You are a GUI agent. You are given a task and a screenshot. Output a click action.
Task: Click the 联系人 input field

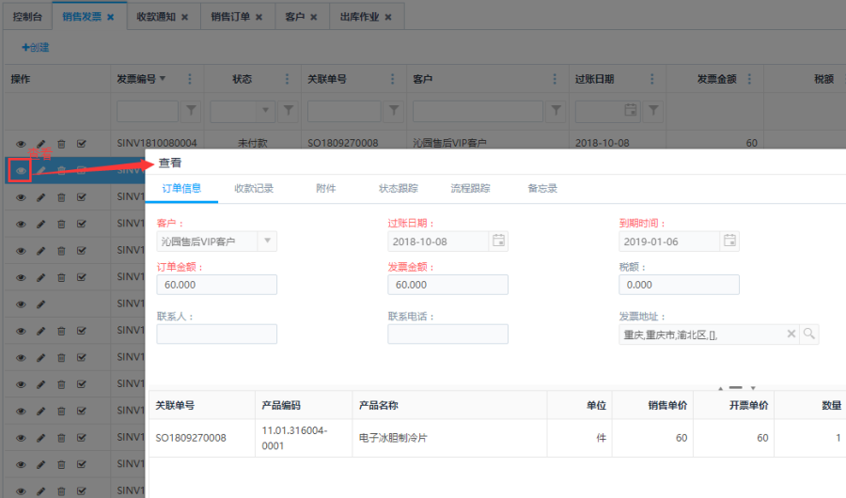(x=216, y=335)
